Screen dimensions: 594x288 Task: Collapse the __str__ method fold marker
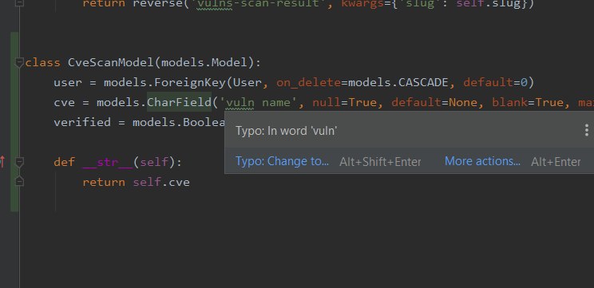tap(19, 163)
